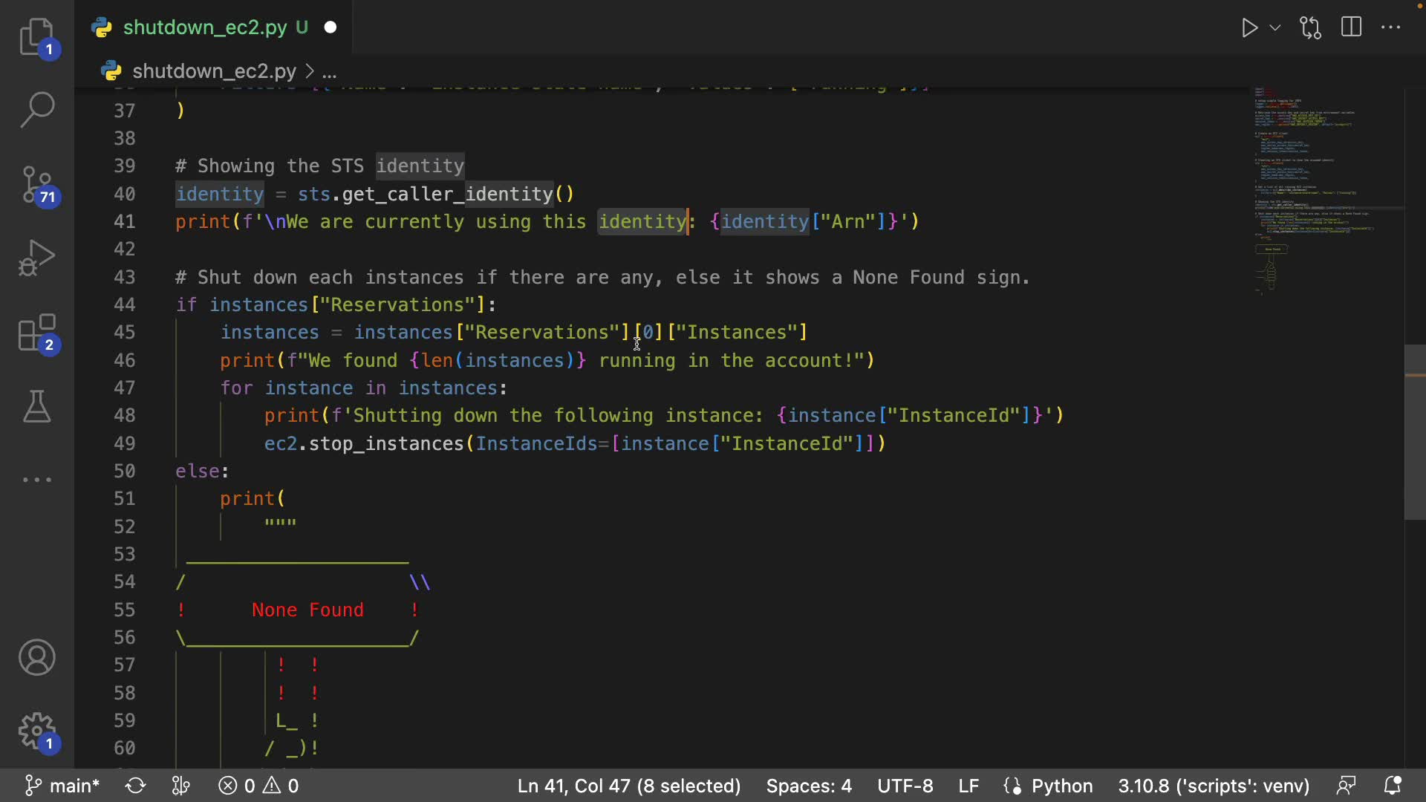
Task: Open the Run and Debug view
Action: [x=36, y=258]
